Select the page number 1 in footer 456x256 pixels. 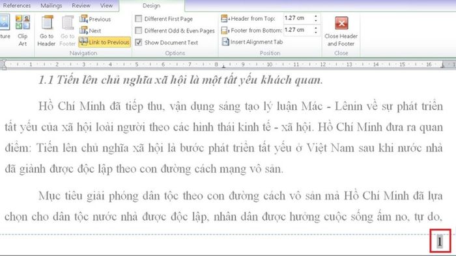coord(440,241)
